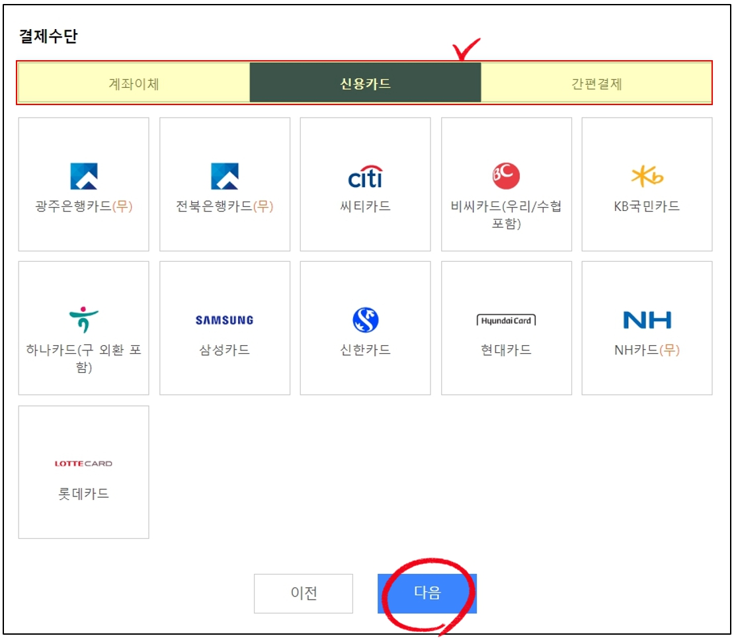Screen dimensions: 734x640
Task: Choose the 신한카드 blue circle logo
Action: point(365,320)
